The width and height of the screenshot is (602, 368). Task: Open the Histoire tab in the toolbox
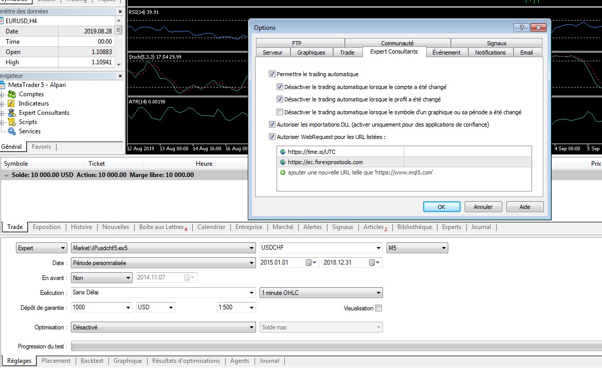pos(81,227)
